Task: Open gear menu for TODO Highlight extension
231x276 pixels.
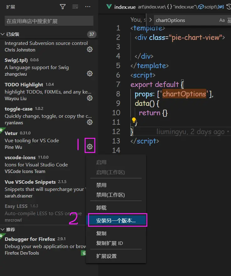Action: [x=90, y=98]
